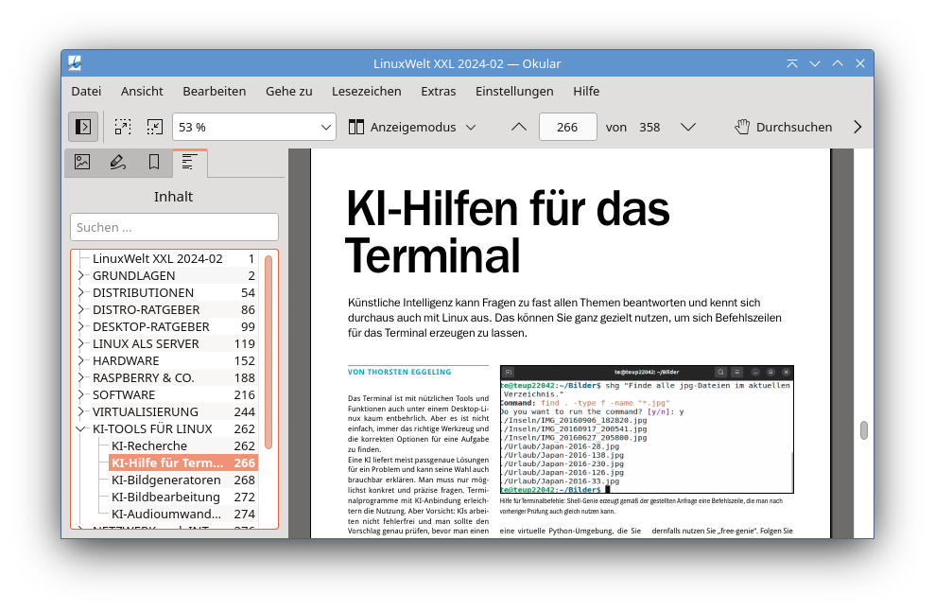Click the terminal screenshot in page
This screenshot has height=611, width=935.
[x=647, y=429]
